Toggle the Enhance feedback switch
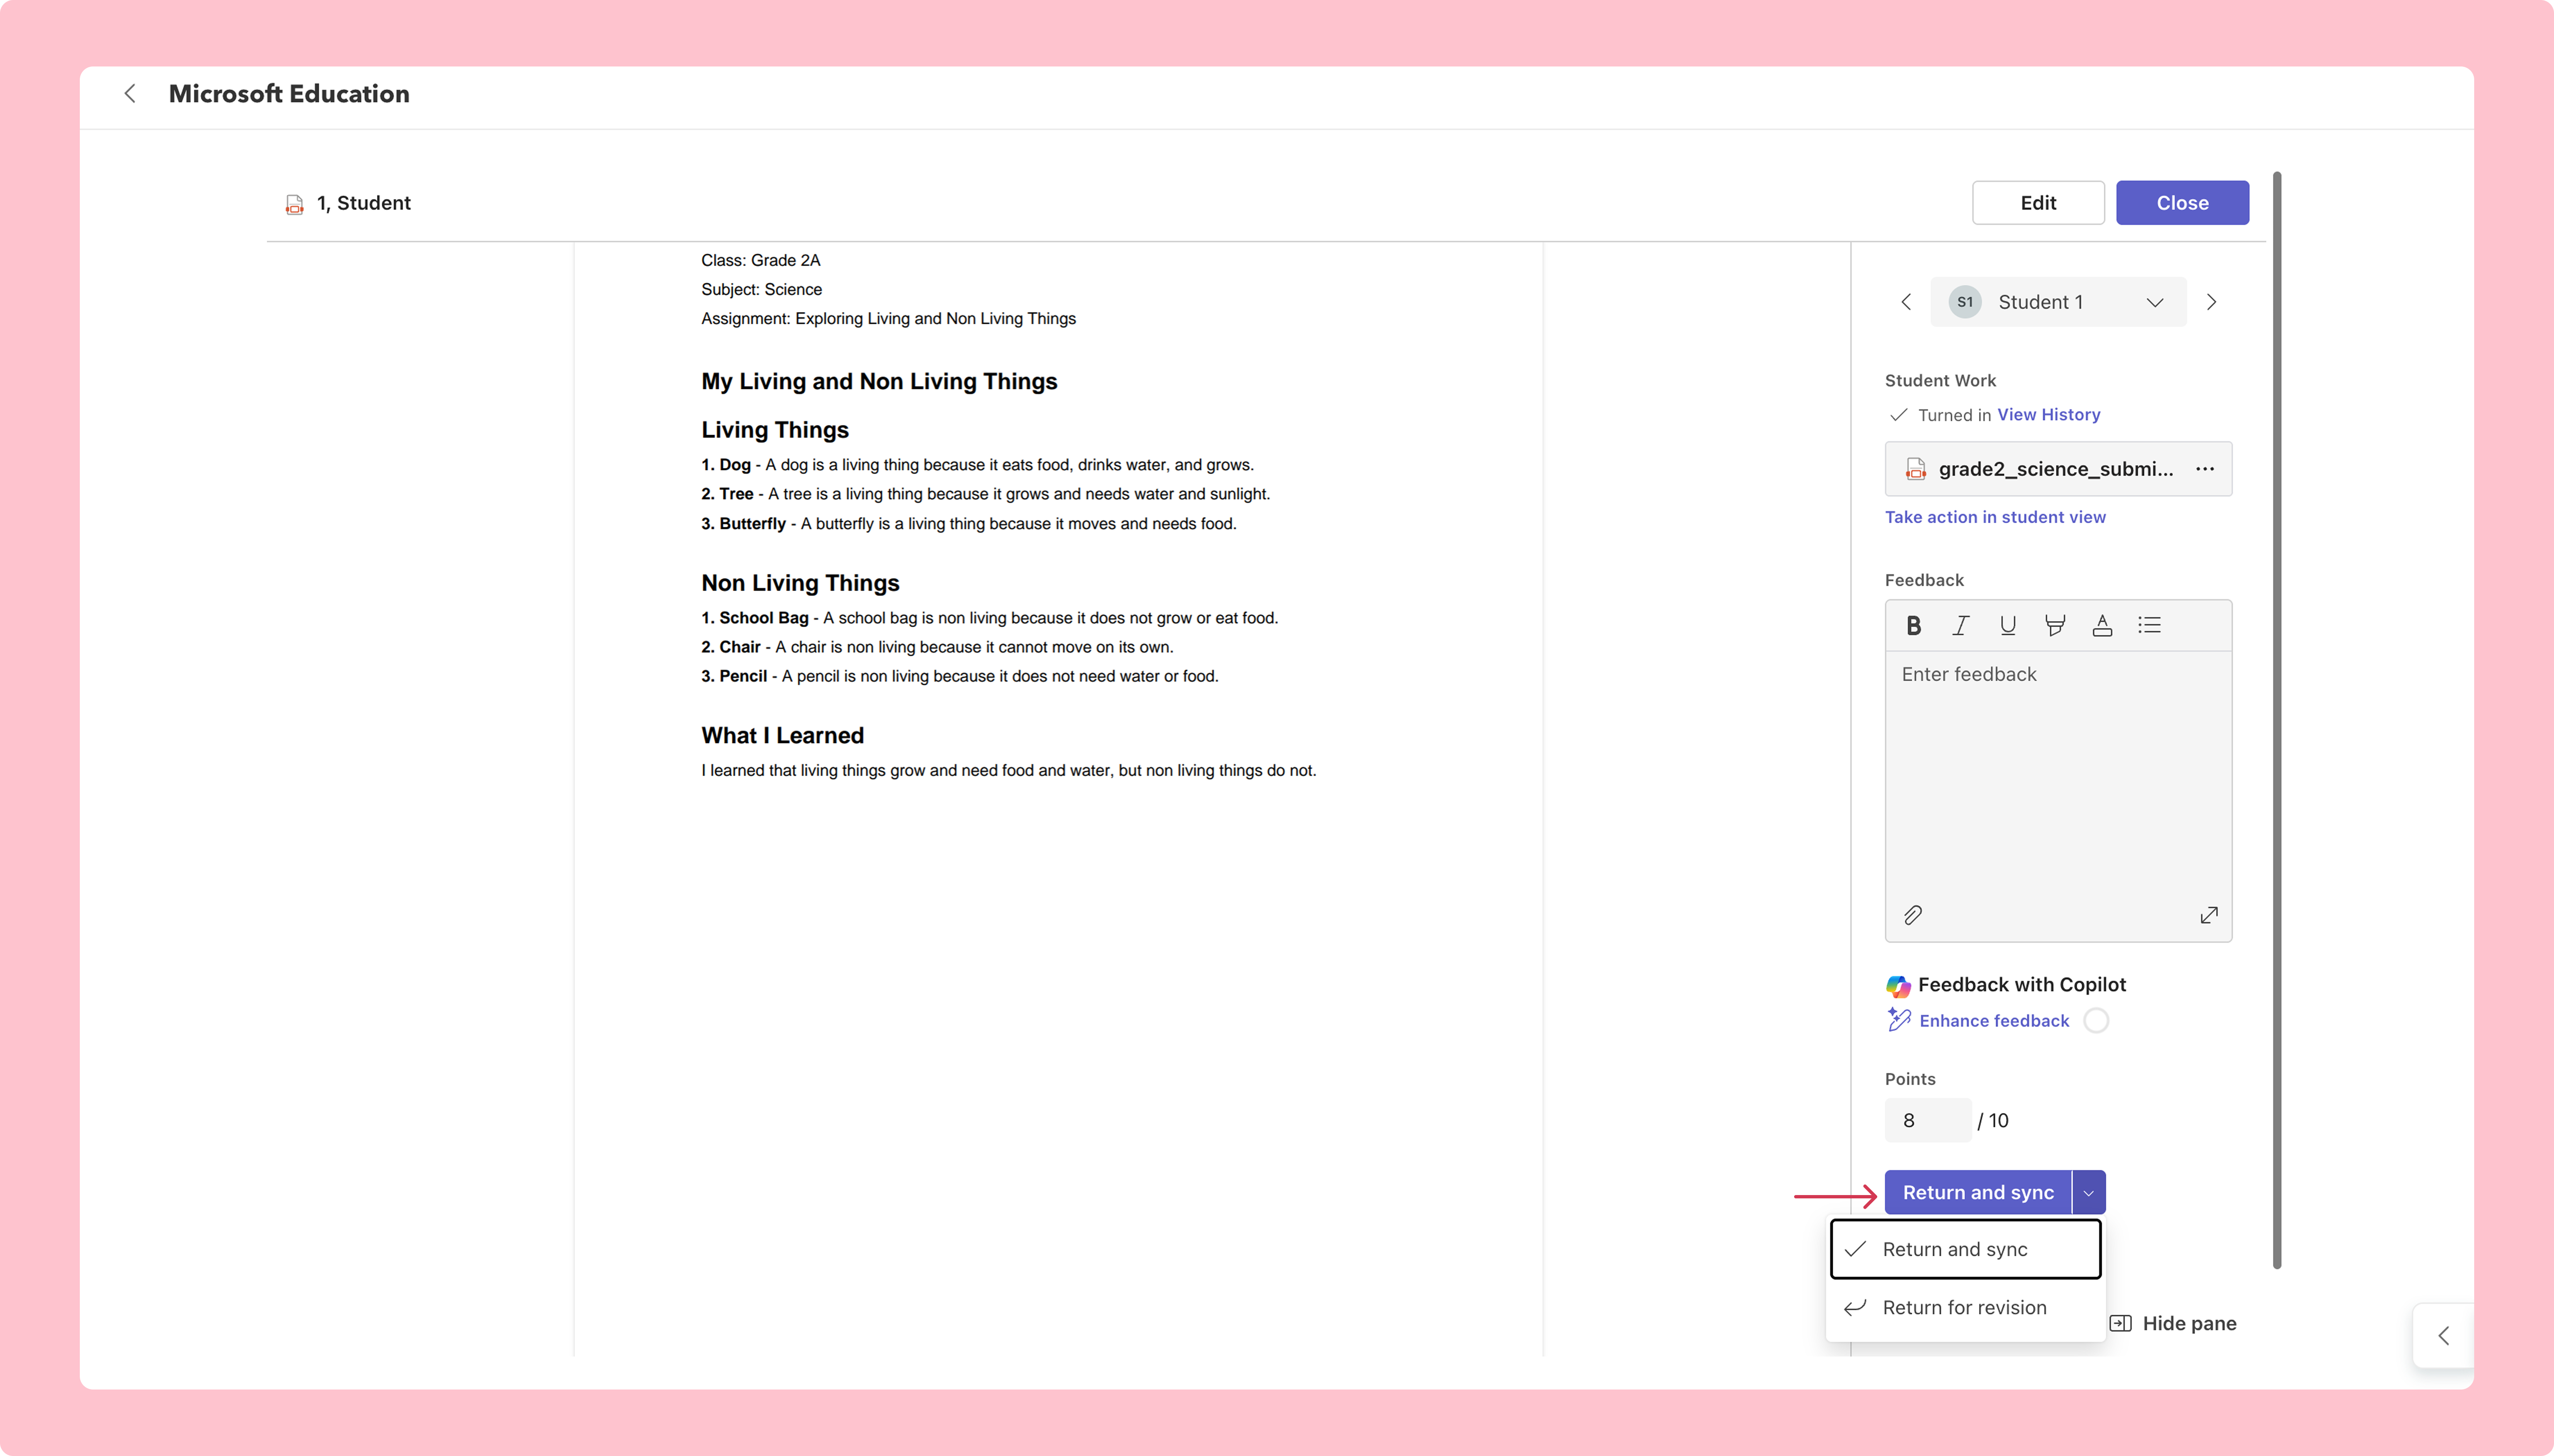 pyautogui.click(x=2097, y=1021)
